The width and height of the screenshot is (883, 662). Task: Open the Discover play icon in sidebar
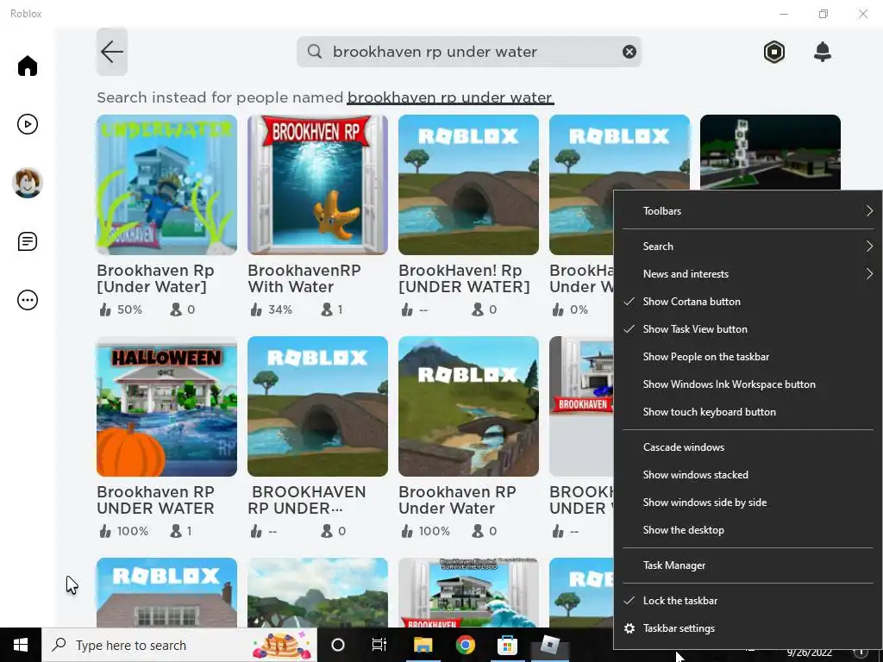pyautogui.click(x=27, y=124)
